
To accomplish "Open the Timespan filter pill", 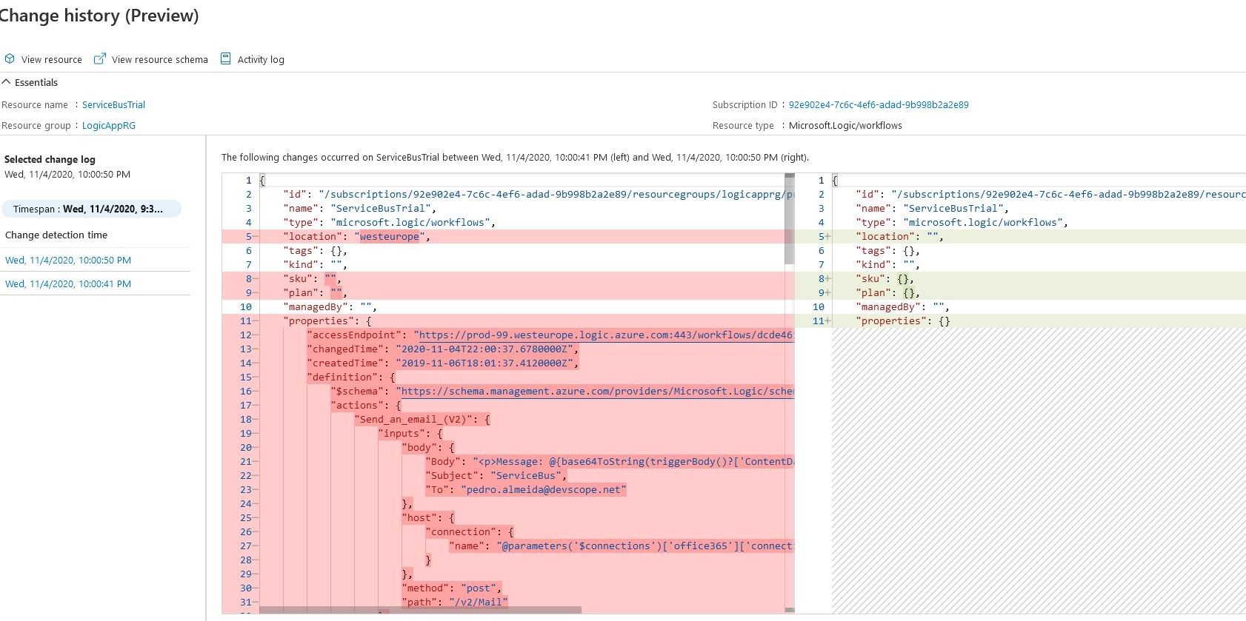I will (91, 209).
